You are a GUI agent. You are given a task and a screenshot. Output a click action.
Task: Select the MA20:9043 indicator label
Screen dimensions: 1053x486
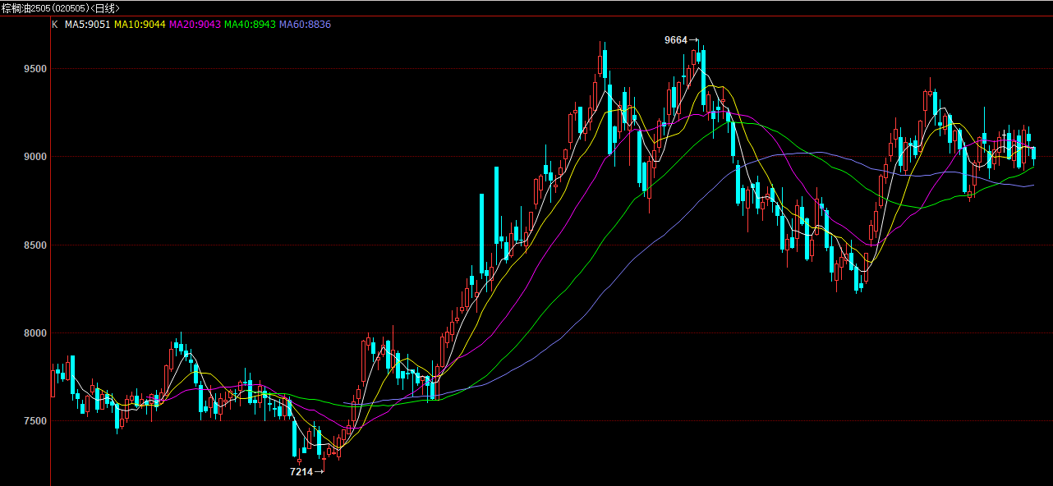[195, 25]
